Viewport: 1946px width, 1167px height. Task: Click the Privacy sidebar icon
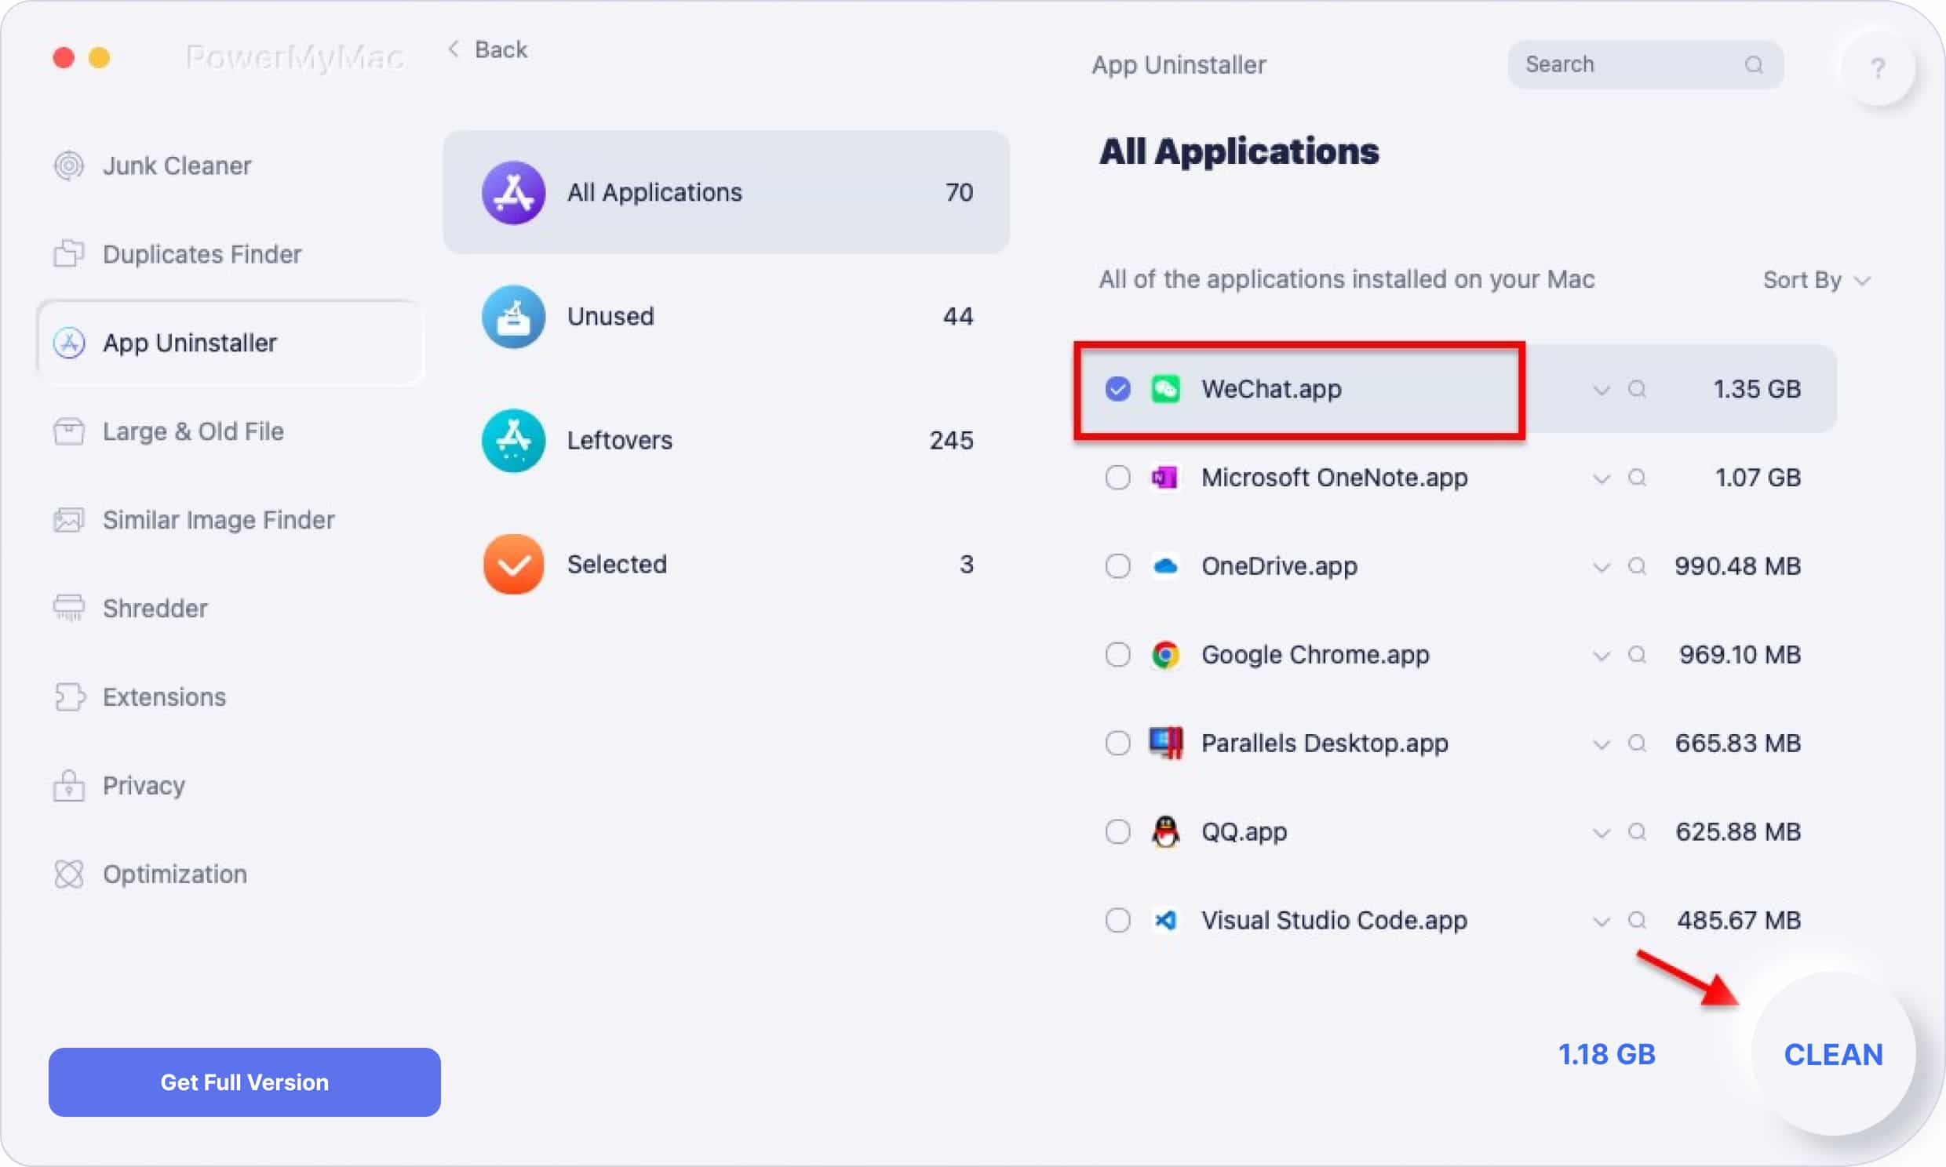click(x=70, y=785)
